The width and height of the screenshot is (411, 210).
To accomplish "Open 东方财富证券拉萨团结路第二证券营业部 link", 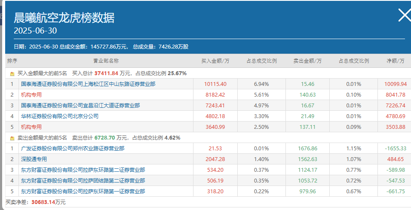I will [x=83, y=180].
